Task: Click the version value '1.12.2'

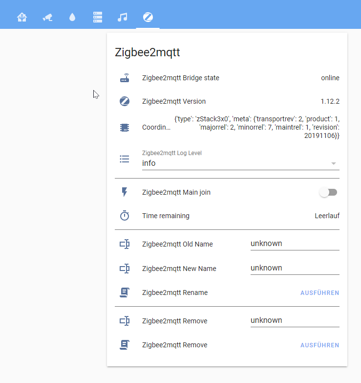Action: tap(330, 101)
